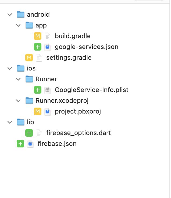Collapse the lib folder chevron
This screenshot has height=198, width=171.
(x=10, y=122)
